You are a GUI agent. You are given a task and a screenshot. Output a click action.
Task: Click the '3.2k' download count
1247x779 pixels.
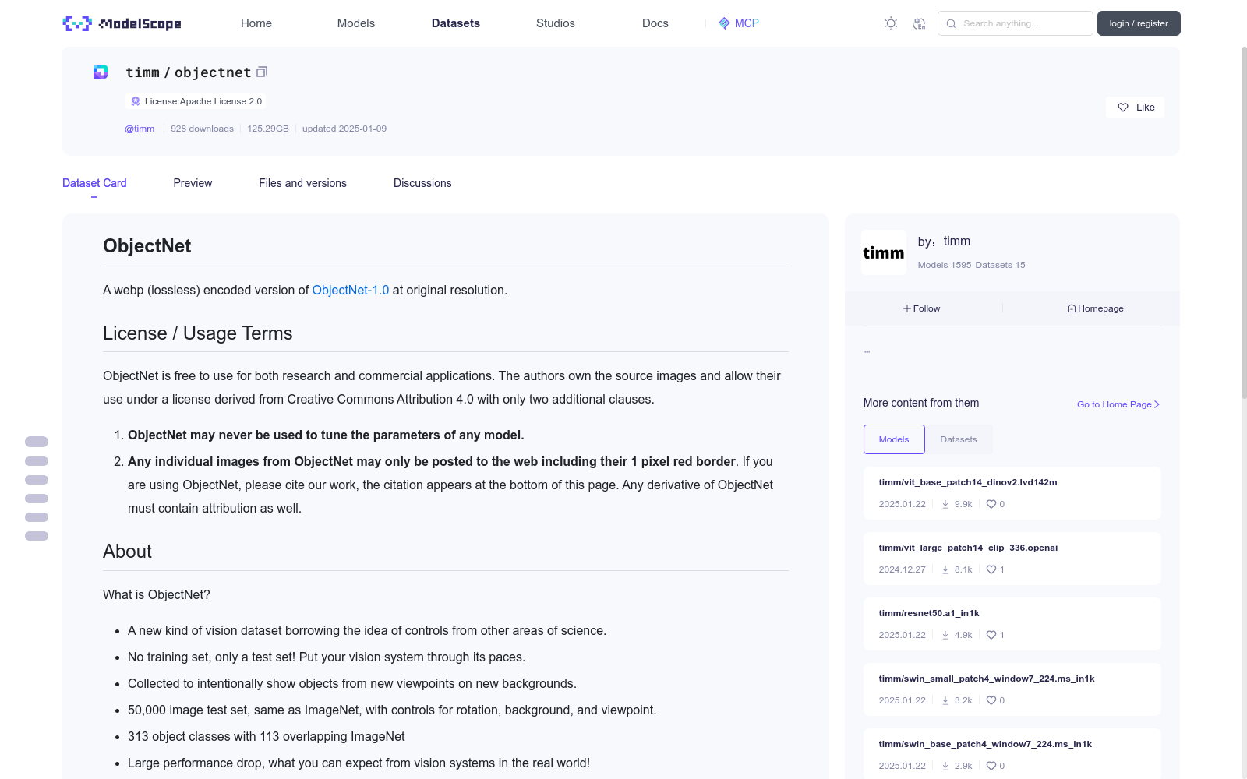point(963,700)
